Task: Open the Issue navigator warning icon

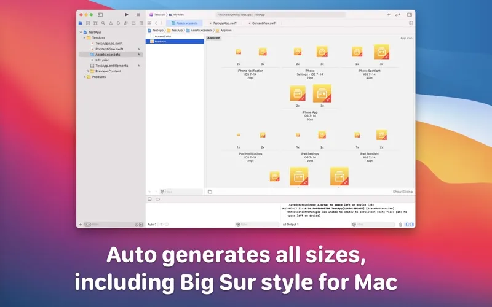Action: point(111,23)
